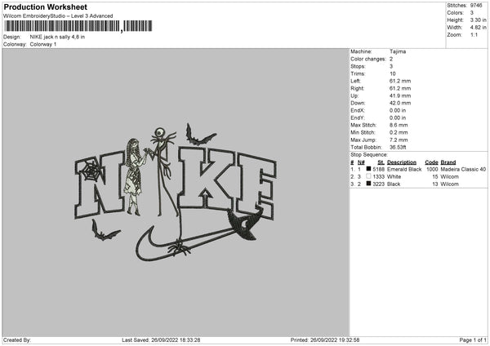Click the Stop Sequence heading
The width and height of the screenshot is (490, 346).
tap(369, 155)
